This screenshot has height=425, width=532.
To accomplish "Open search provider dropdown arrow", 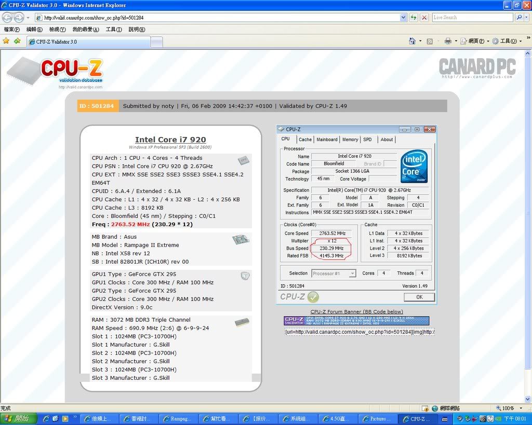I will (527, 17).
